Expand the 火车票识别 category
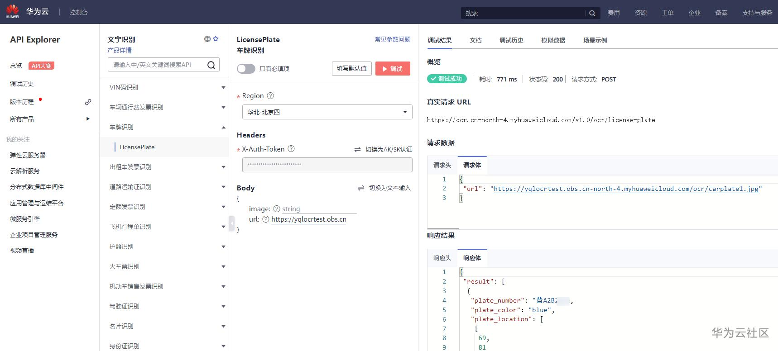This screenshot has width=778, height=351. 223,266
